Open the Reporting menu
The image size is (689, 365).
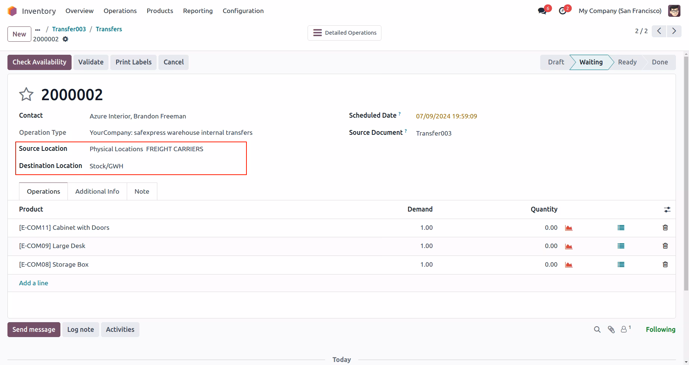click(x=198, y=11)
